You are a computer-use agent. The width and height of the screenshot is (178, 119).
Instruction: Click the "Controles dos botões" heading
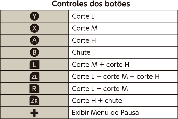[x=91, y=4]
